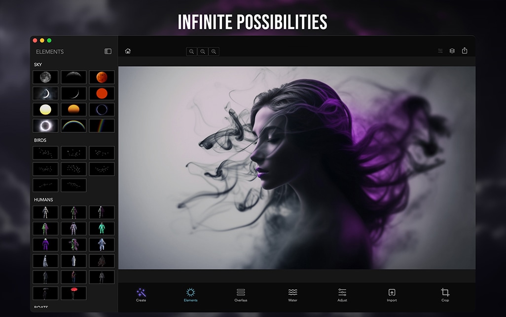Add the multicolored reaching astronaut
The width and height of the screenshot is (506, 317).
(x=73, y=244)
